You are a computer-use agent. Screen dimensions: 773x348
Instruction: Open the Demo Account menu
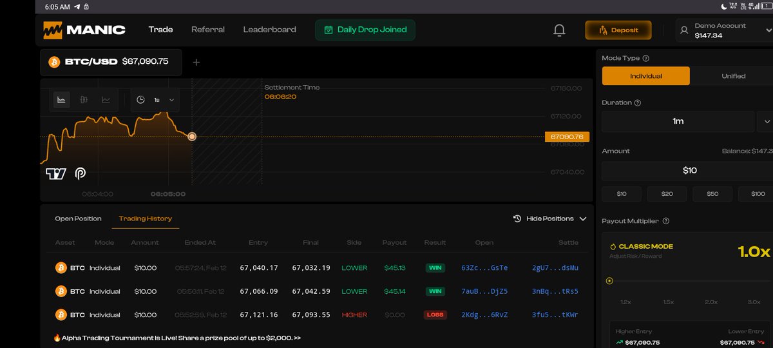[723, 30]
